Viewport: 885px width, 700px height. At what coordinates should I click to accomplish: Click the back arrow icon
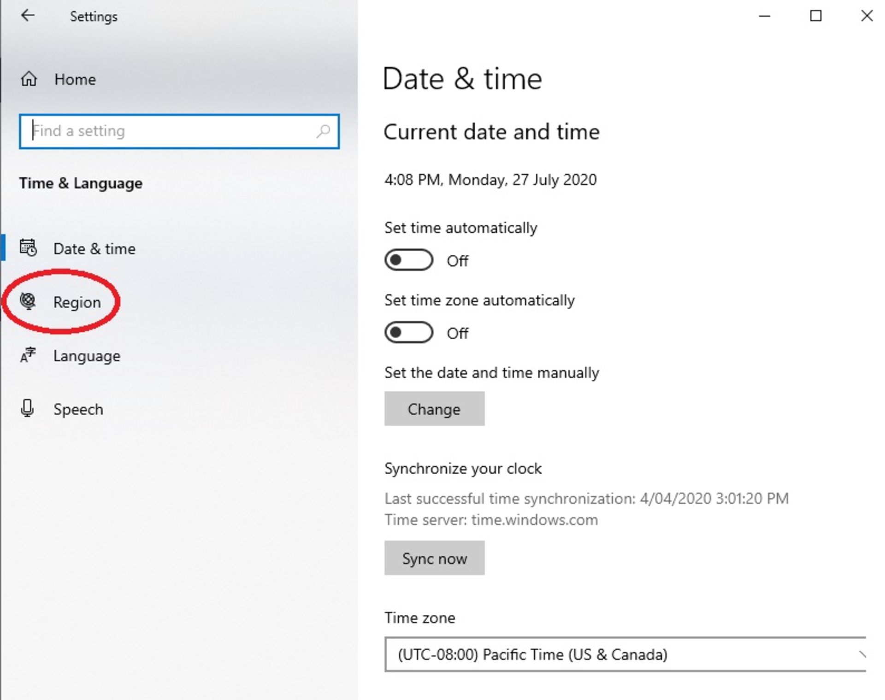(28, 16)
